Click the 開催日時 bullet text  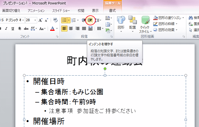point(49,81)
